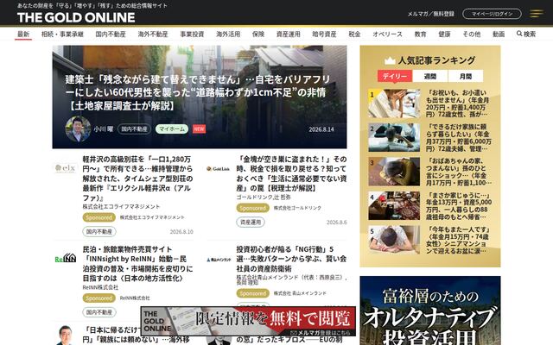The height and width of the screenshot is (345, 553).
Task: Open rank 4 thumbnail in ranking
Action: 394,205
